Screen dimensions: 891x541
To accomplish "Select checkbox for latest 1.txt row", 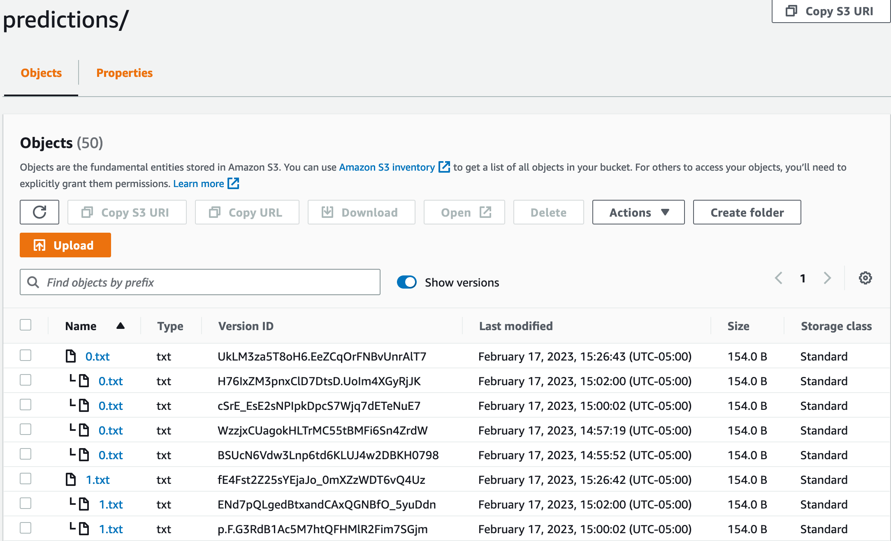I will coord(26,479).
